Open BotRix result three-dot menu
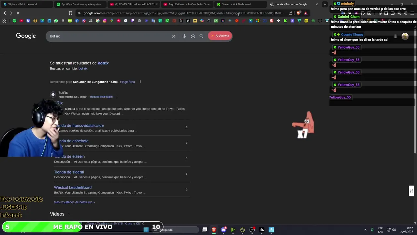The image size is (417, 235). [x=117, y=97]
